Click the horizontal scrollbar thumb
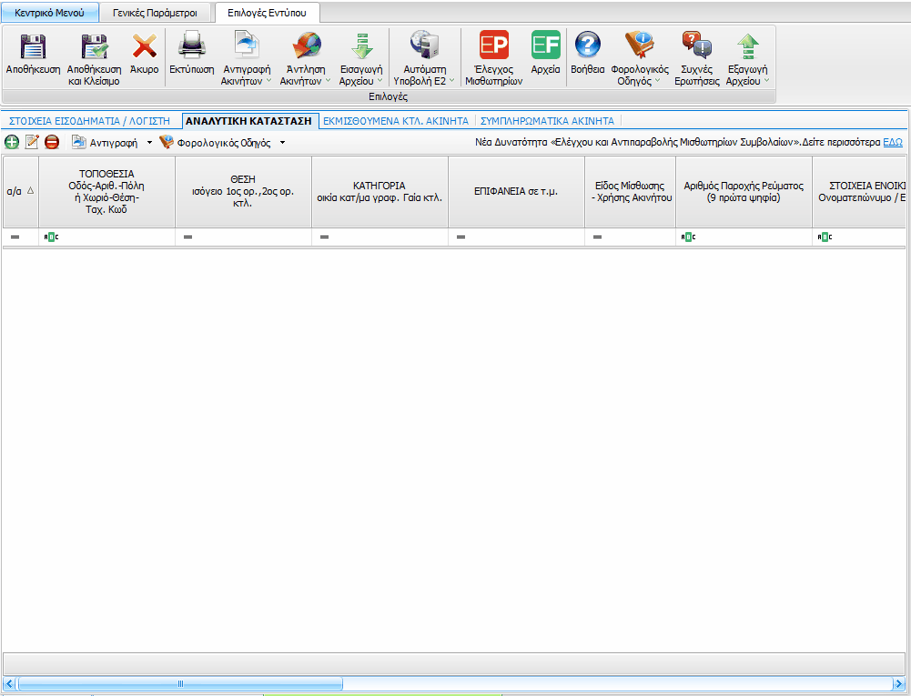 [x=179, y=683]
